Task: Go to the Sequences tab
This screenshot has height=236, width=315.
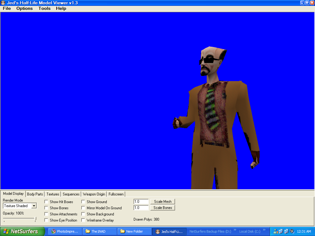Action: click(71, 194)
